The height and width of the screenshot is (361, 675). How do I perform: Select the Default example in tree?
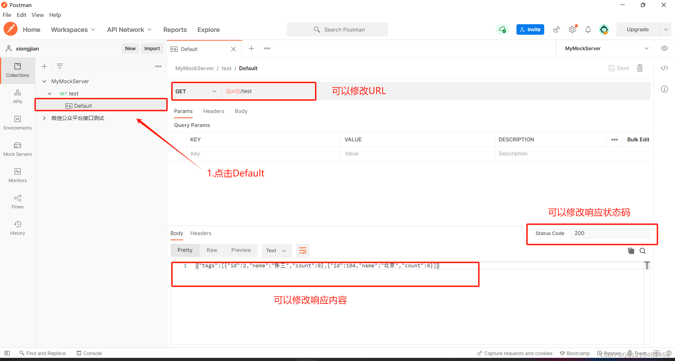coord(101,106)
